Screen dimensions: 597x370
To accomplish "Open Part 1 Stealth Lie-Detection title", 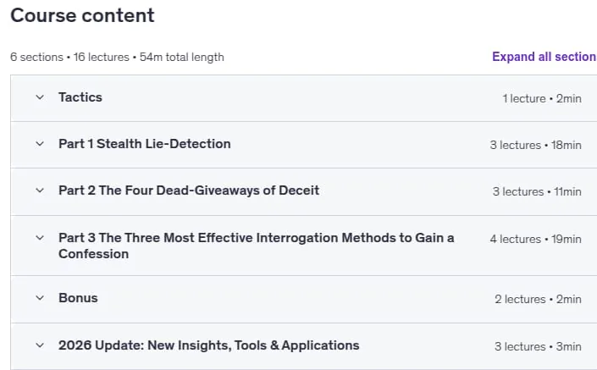I will 145,144.
